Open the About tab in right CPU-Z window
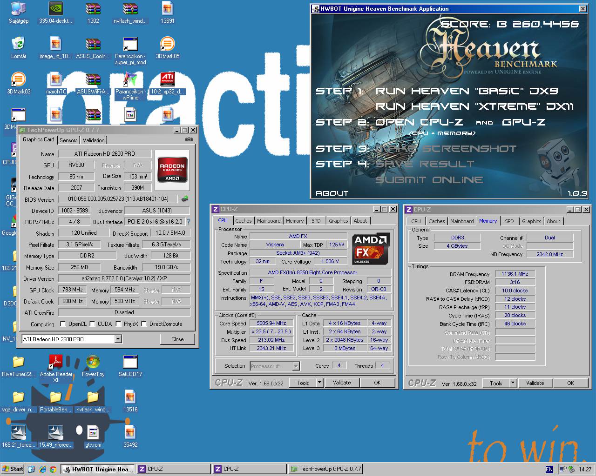The height and width of the screenshot is (476, 596). tap(553, 221)
